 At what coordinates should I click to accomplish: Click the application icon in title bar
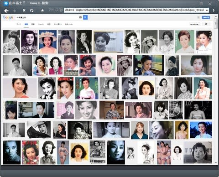(6, 3)
